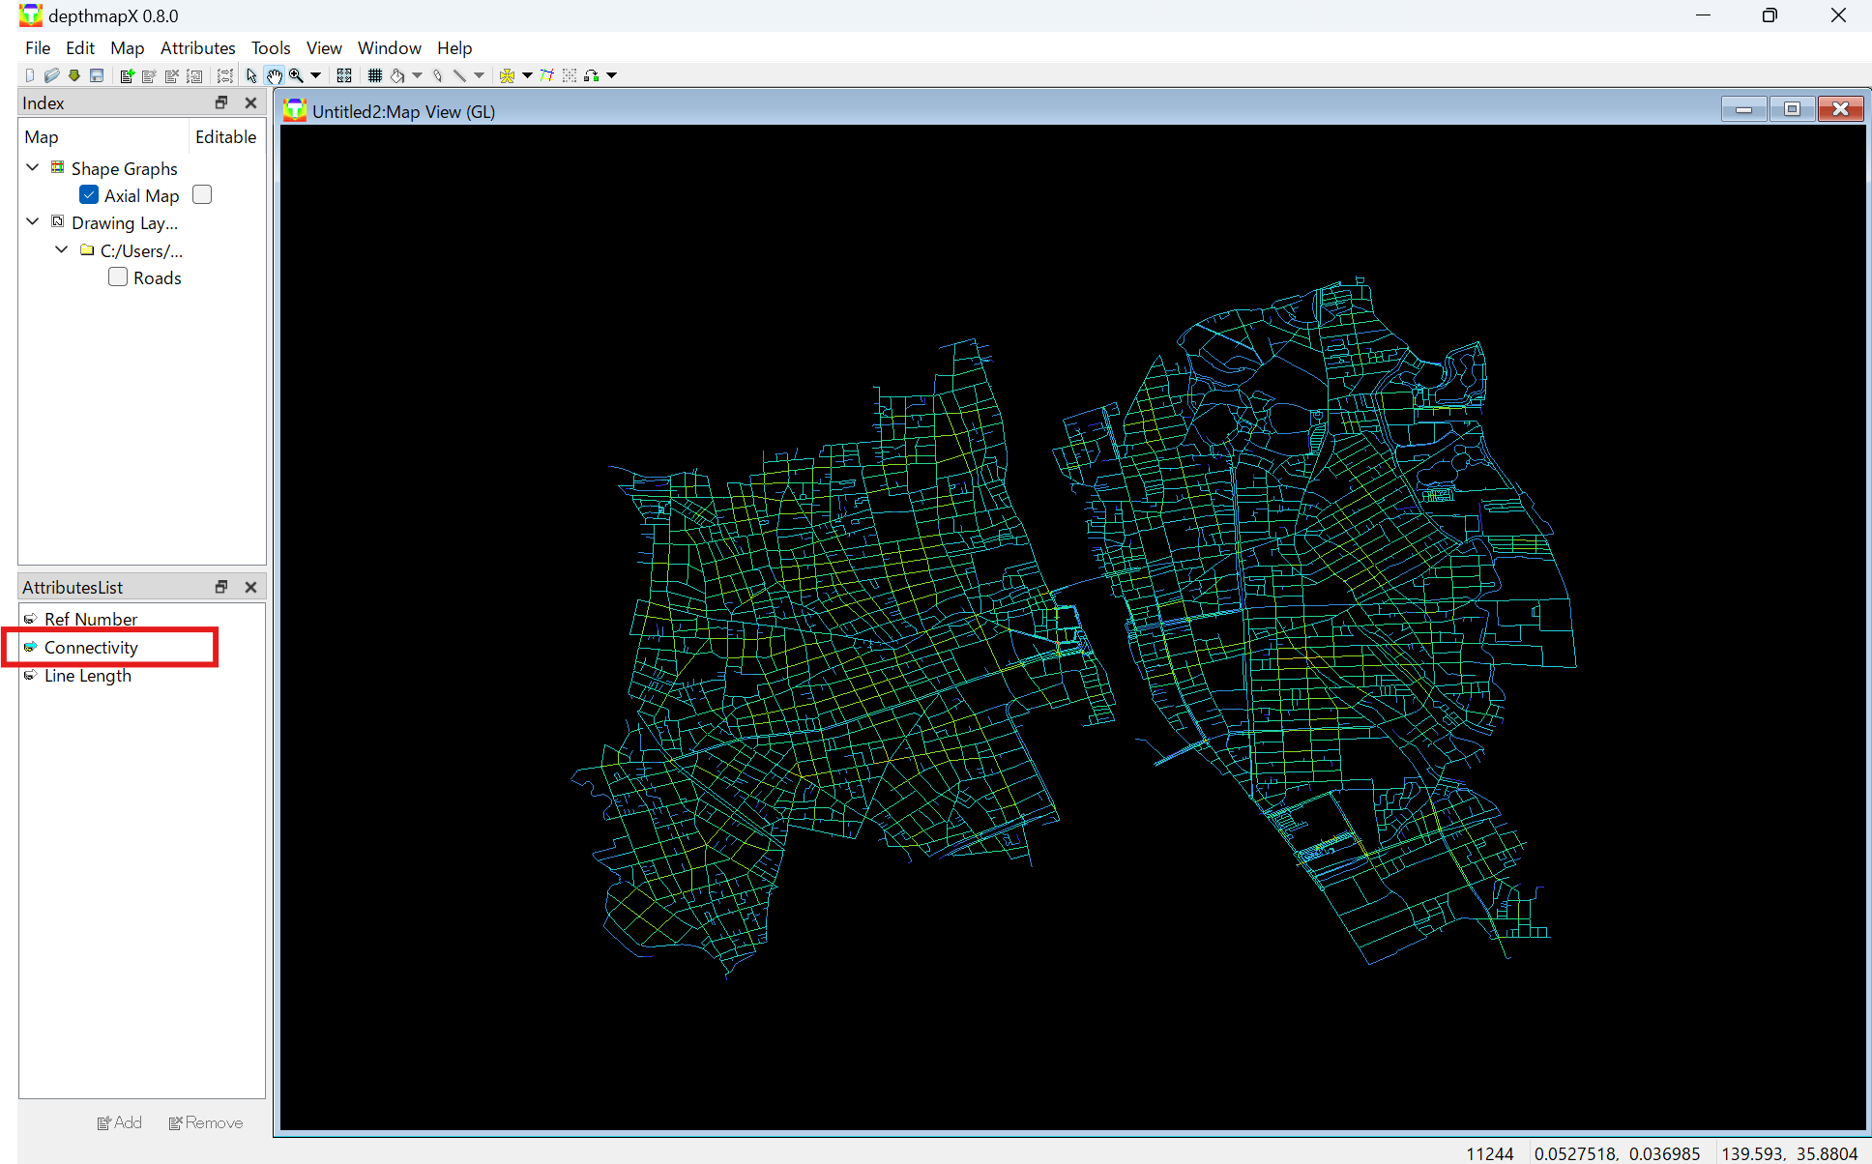Click the Save graph toolbar icon
The height and width of the screenshot is (1164, 1872).
[96, 75]
